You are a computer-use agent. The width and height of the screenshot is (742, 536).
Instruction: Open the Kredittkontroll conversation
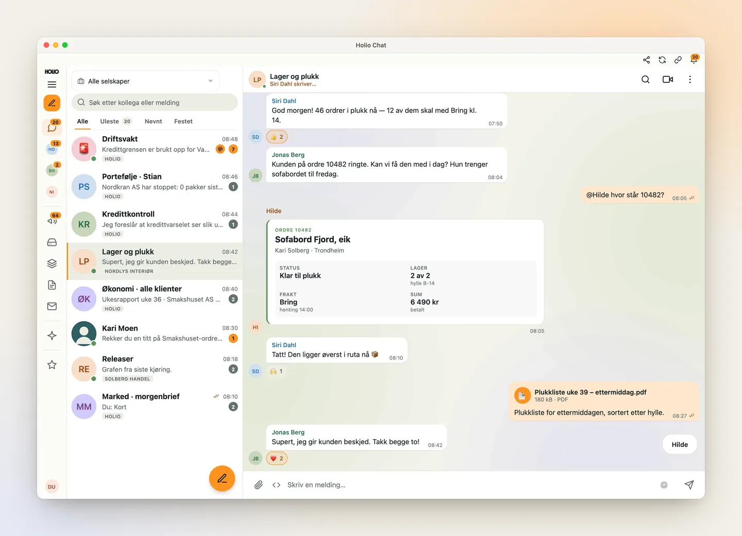click(x=155, y=224)
